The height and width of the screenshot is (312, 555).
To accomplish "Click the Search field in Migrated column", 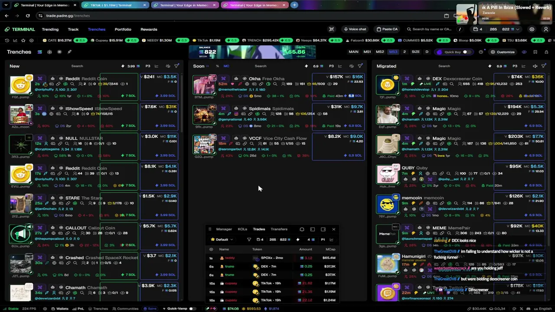I will [444, 66].
